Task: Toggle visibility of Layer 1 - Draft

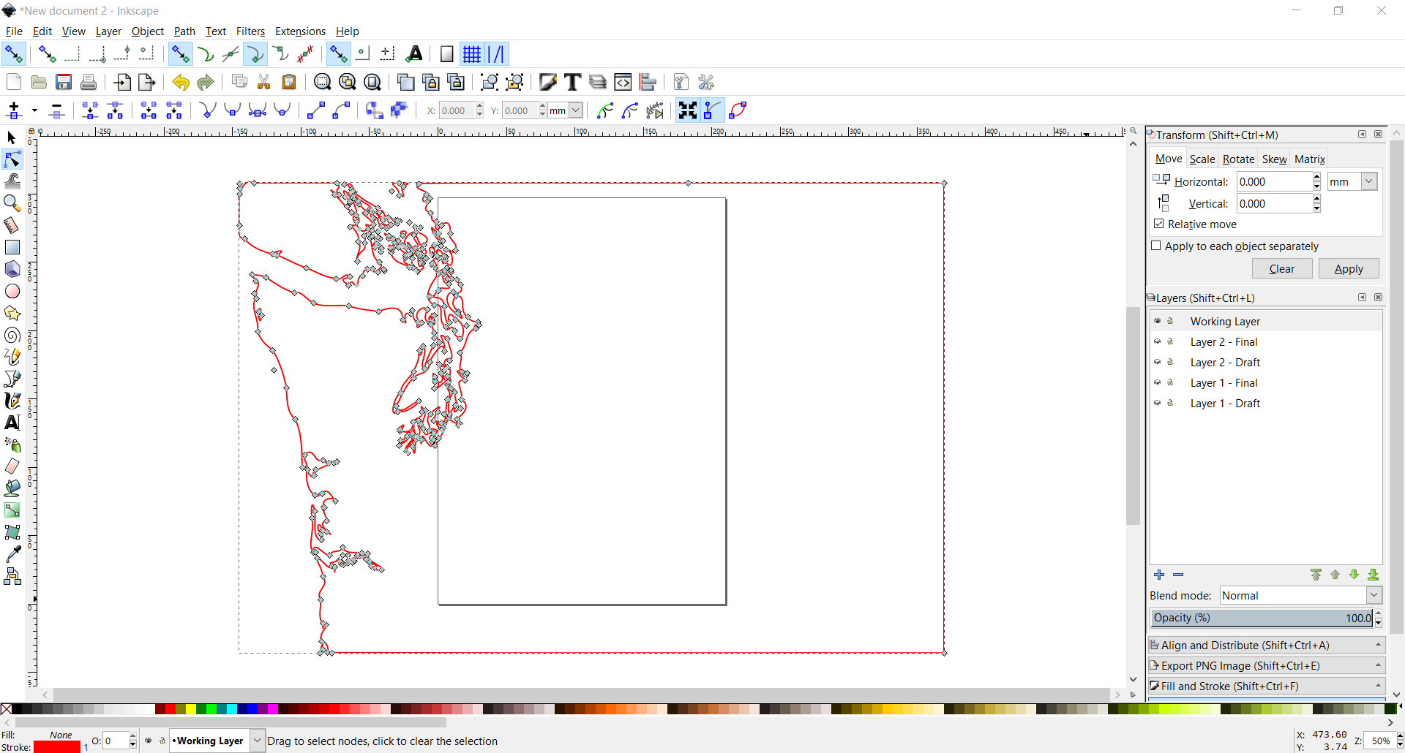Action: pos(1158,403)
